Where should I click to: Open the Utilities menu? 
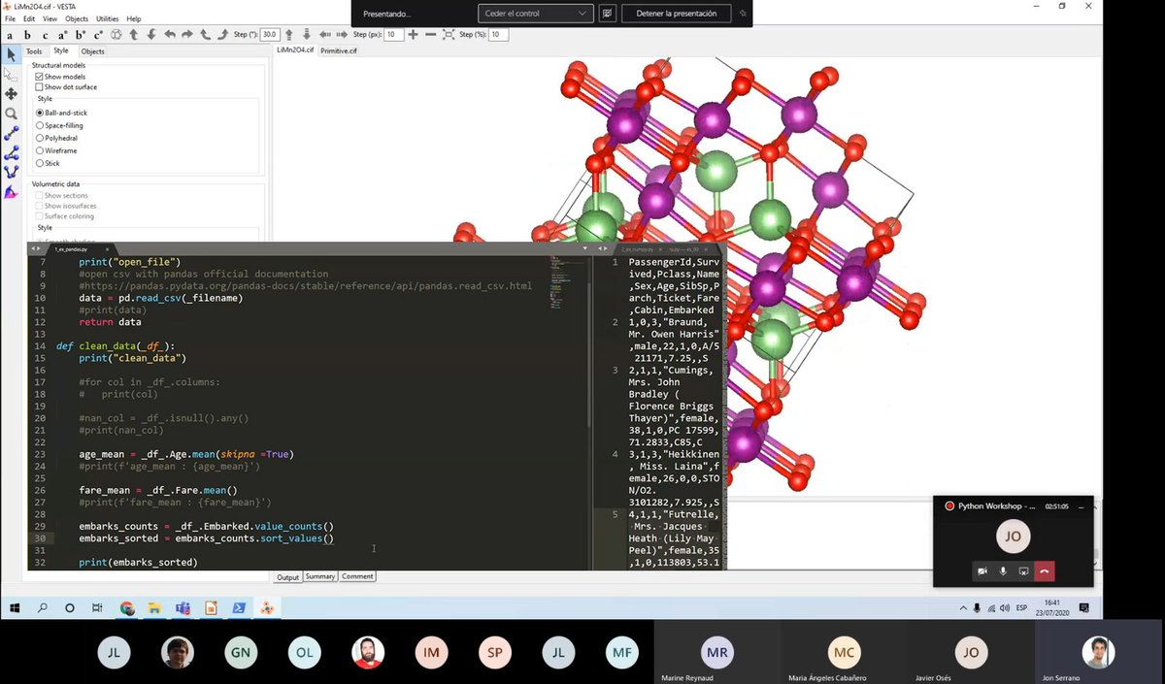pyautogui.click(x=107, y=18)
